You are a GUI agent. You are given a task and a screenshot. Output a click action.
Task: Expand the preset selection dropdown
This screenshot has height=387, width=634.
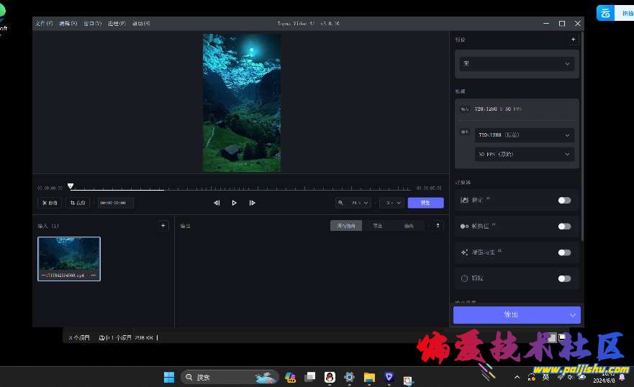(516, 64)
